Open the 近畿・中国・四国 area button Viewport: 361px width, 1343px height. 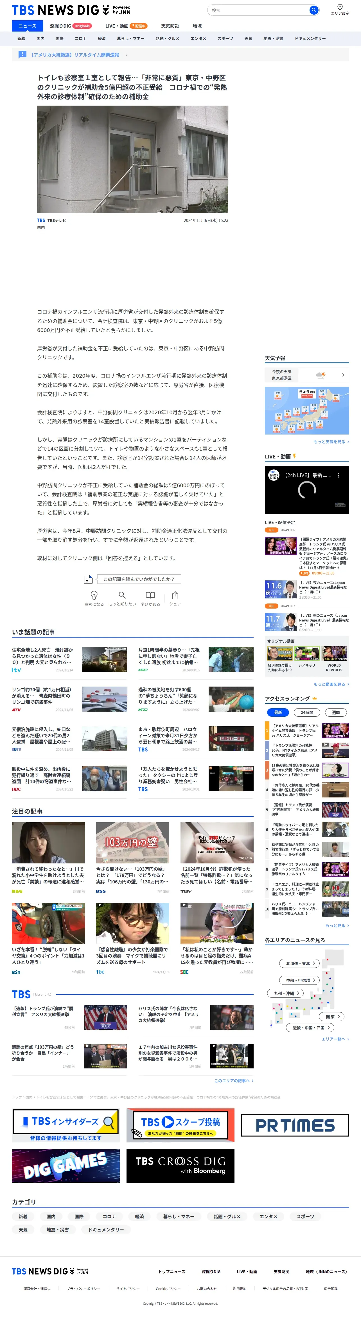coord(311,1028)
